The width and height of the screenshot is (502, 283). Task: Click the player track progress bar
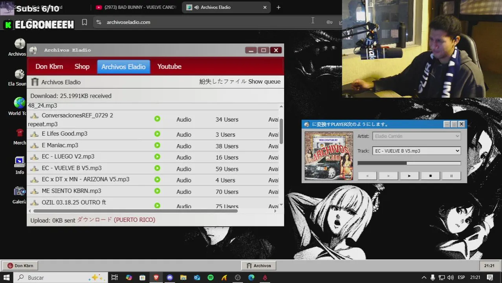tap(409, 163)
